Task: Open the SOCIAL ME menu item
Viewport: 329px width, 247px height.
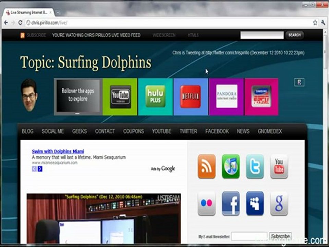Action: coord(53,131)
